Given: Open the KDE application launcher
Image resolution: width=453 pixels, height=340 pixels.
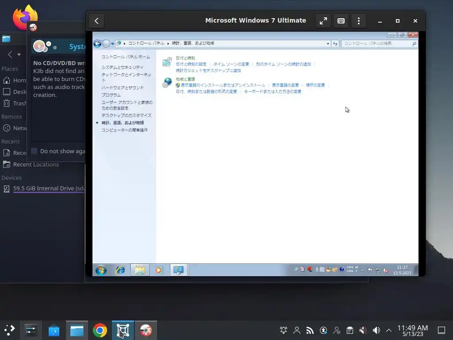Looking at the screenshot, I should tap(9, 330).
